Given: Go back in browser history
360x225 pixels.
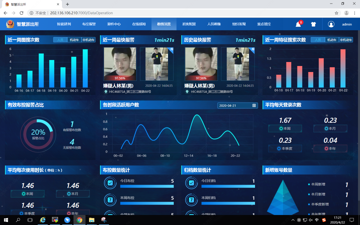Looking at the screenshot, I should 6,13.
